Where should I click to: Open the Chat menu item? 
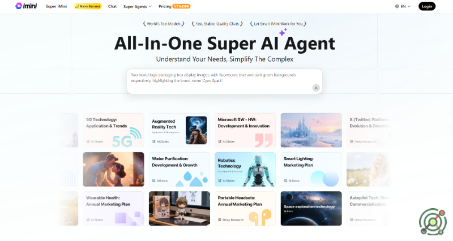pos(112,6)
